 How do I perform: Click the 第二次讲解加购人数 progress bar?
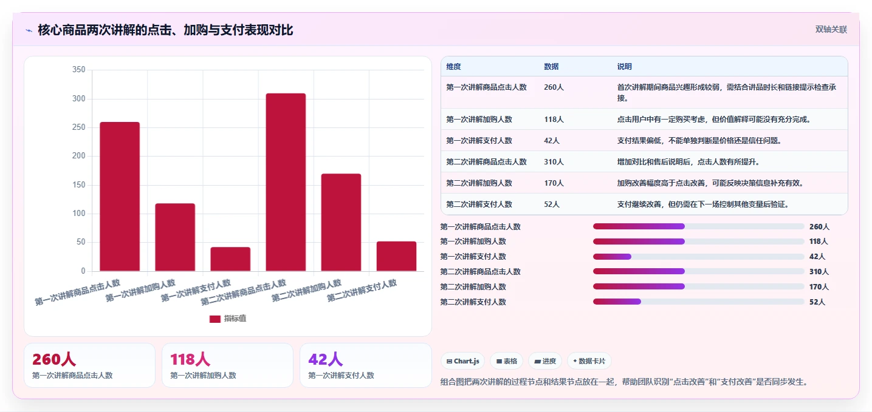point(699,286)
